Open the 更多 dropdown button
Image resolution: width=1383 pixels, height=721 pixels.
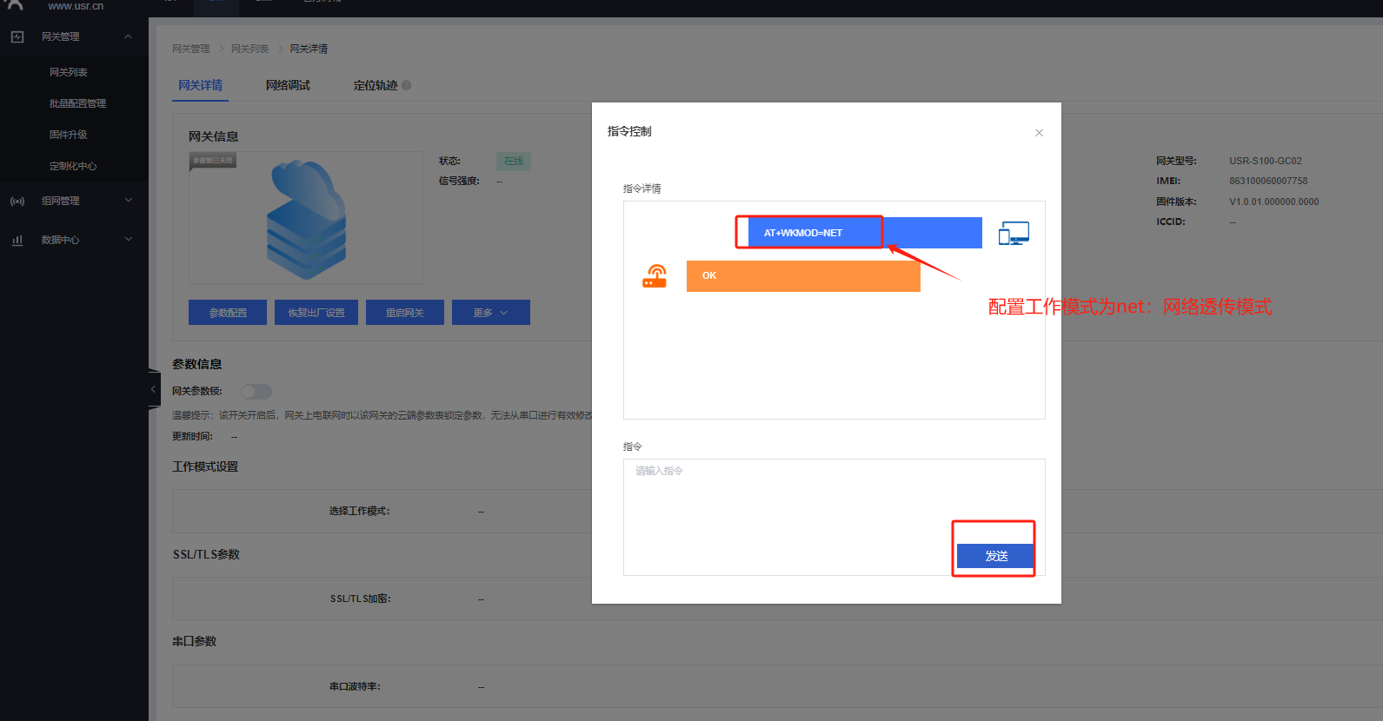point(490,313)
